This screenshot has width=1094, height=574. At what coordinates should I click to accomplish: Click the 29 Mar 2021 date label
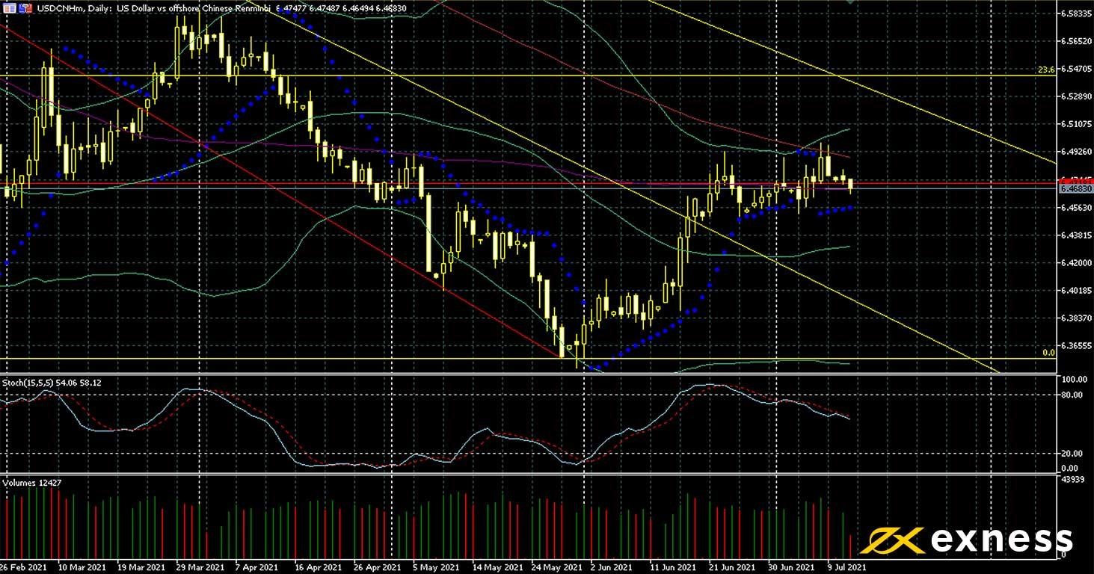[200, 567]
